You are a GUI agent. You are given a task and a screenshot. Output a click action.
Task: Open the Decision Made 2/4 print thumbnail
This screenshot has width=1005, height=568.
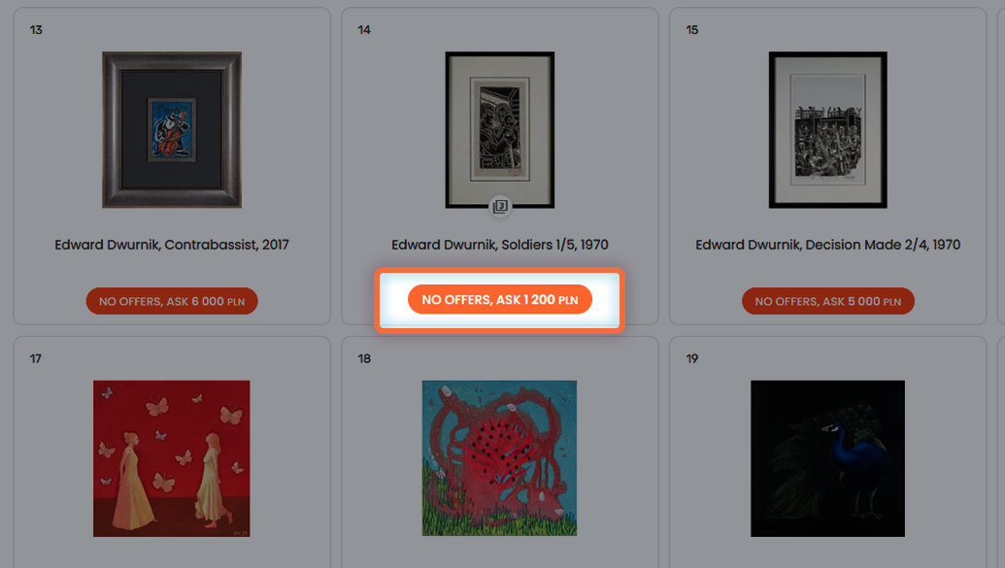click(x=828, y=129)
